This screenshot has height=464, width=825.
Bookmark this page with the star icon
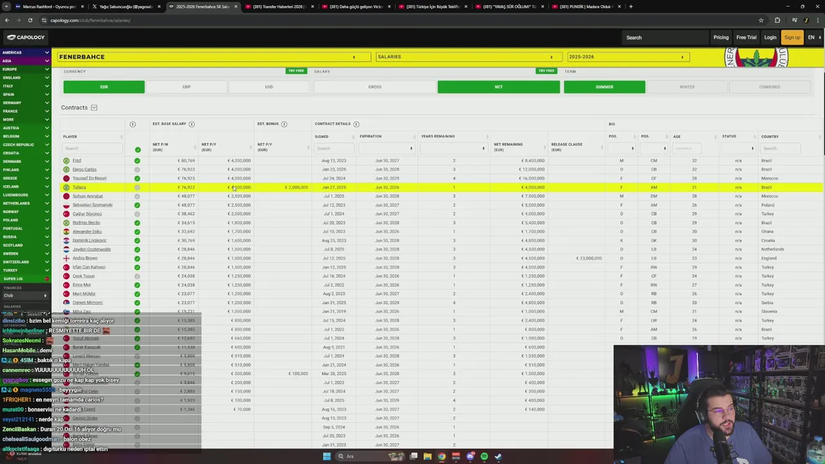click(761, 20)
